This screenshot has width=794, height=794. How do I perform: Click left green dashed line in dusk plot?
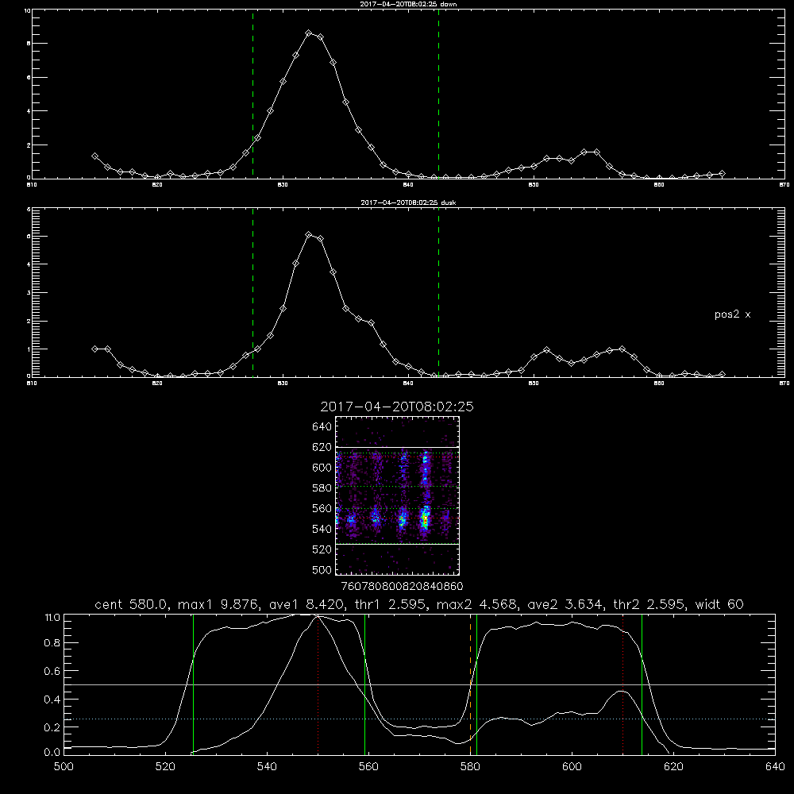pos(252,293)
